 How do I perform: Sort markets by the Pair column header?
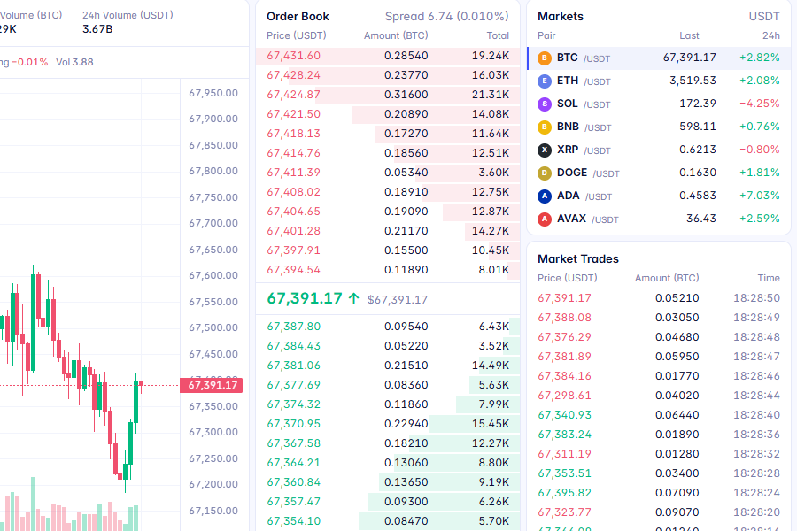(x=546, y=35)
